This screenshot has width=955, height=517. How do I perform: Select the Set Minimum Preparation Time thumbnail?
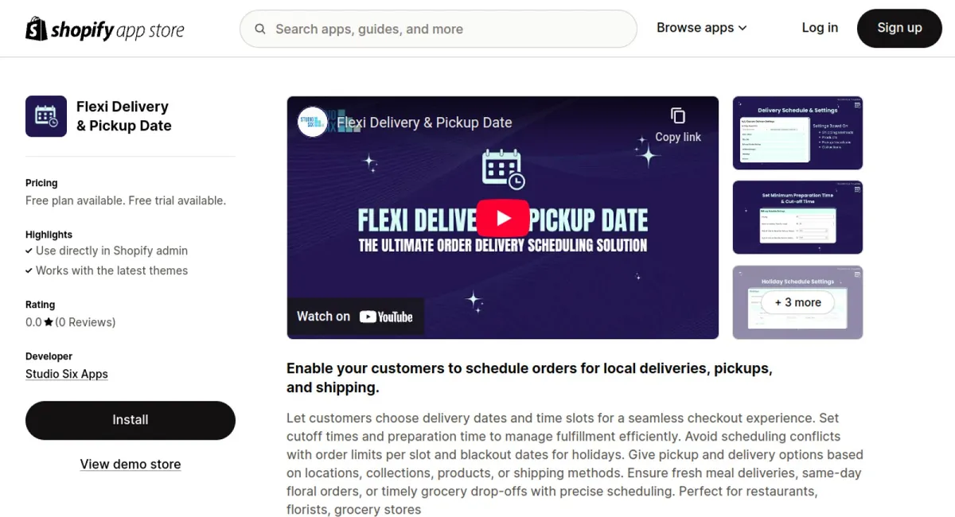[797, 216]
